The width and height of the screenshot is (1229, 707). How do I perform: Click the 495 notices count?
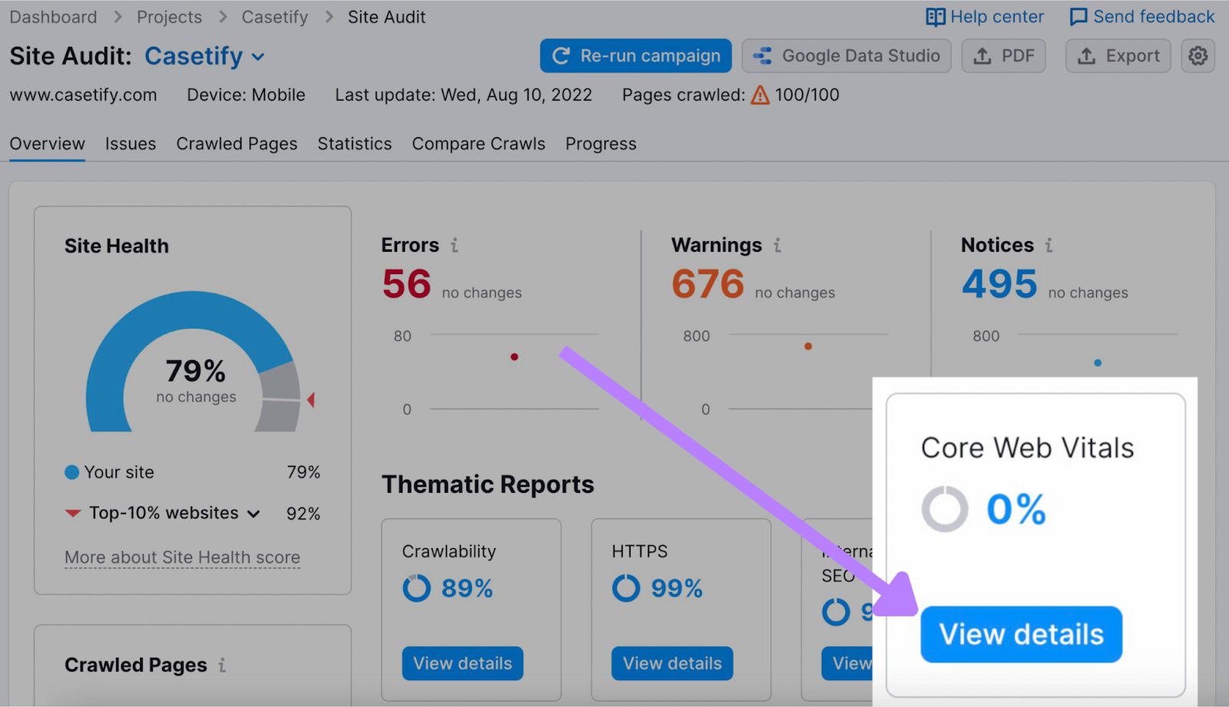999,284
